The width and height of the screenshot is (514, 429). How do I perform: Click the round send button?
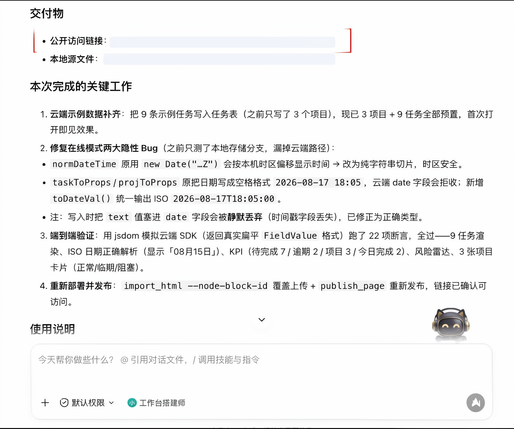coord(475,402)
